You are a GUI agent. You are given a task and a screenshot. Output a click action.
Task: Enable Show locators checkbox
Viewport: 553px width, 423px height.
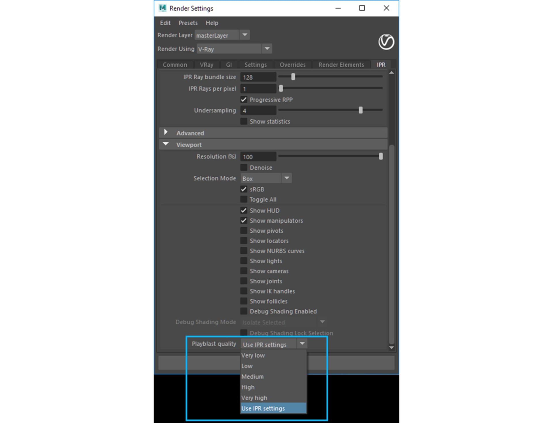(x=244, y=241)
